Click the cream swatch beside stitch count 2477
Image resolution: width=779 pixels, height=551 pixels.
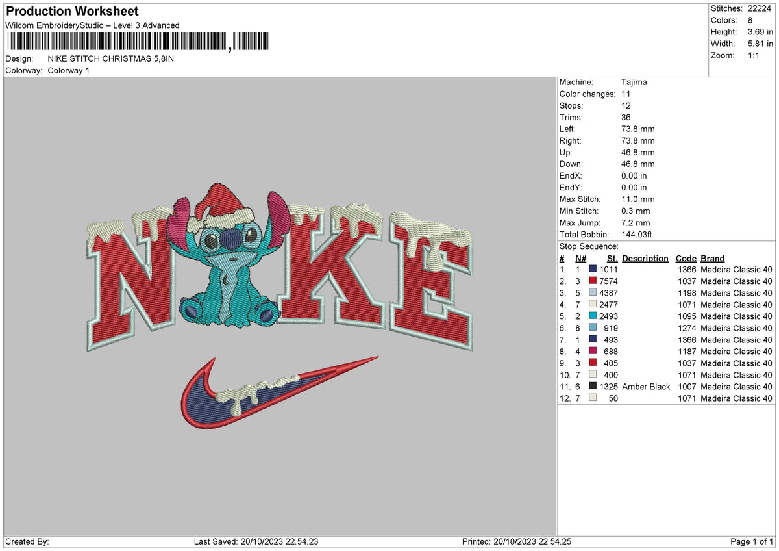(x=593, y=305)
